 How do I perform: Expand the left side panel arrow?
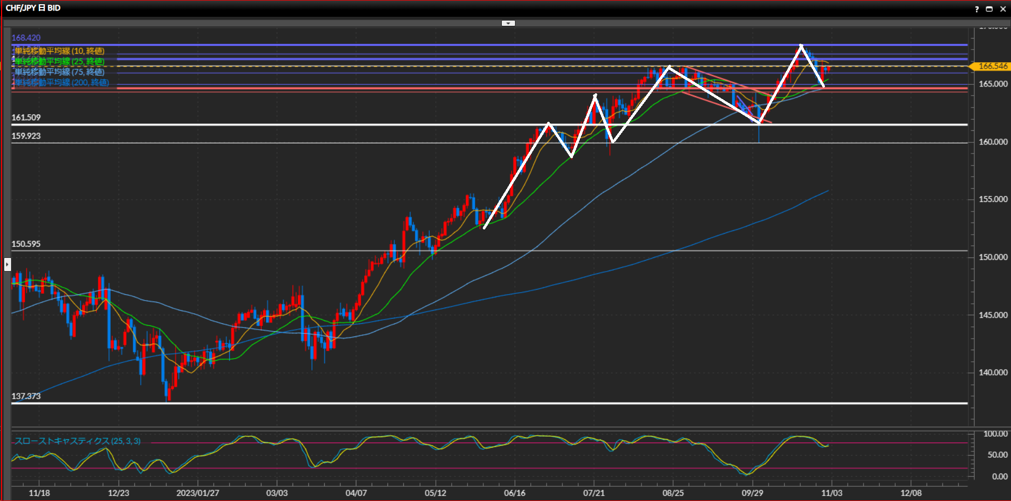[7, 264]
